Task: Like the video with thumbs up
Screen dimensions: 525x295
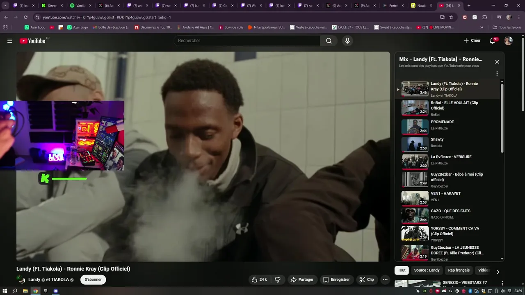Action: (259, 279)
